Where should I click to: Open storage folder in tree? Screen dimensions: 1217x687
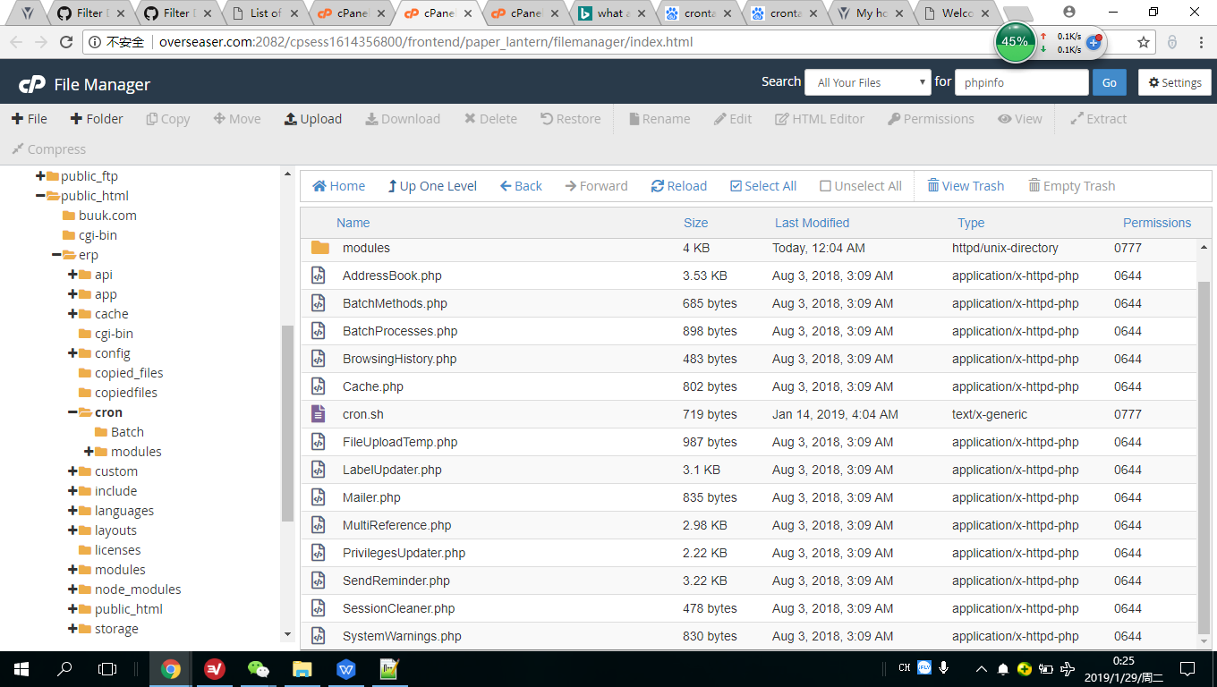pos(116,629)
